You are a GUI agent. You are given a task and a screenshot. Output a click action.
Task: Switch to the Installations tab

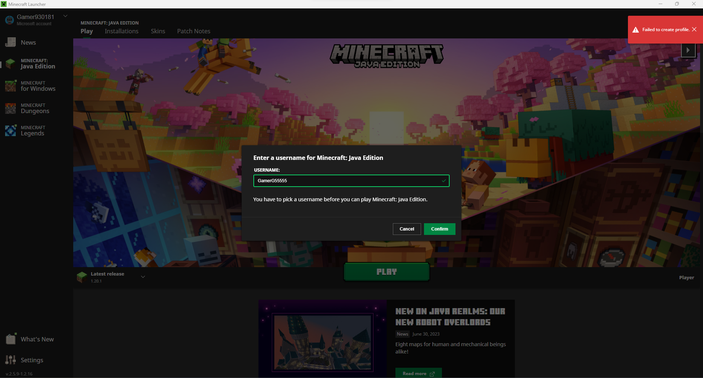tap(122, 31)
